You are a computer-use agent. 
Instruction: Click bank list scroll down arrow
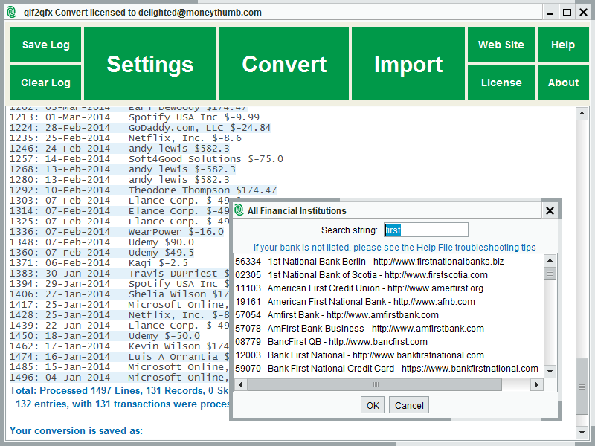[x=550, y=372]
